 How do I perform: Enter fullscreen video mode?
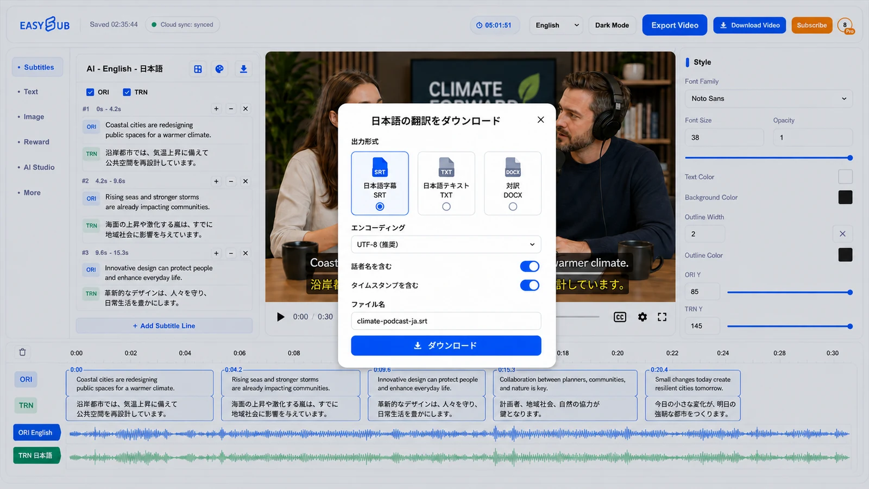[662, 317]
